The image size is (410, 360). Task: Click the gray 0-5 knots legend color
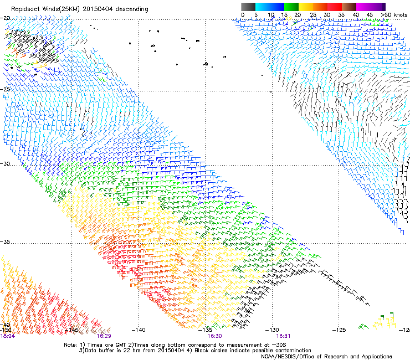pyautogui.click(x=248, y=7)
